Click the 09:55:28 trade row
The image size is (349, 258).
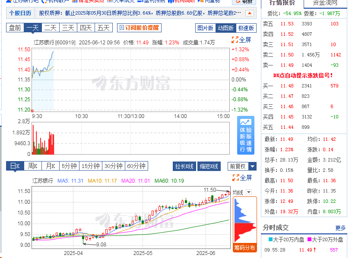pyautogui.click(x=304, y=250)
